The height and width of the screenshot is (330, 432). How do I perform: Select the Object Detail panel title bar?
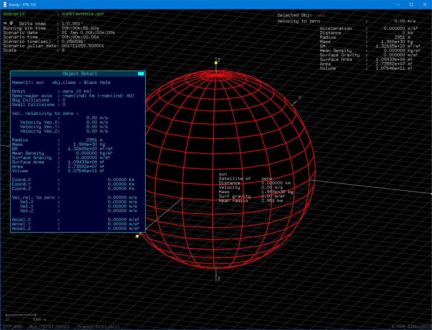coord(79,74)
